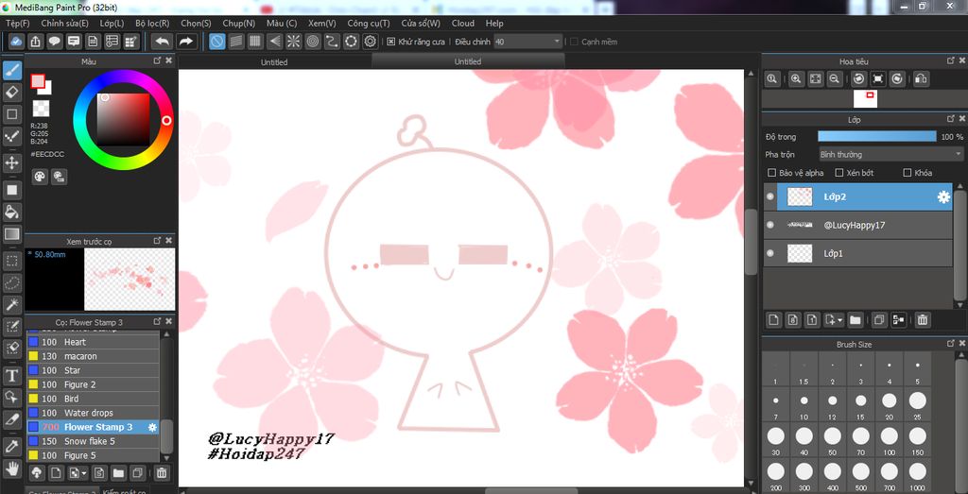This screenshot has height=494, width=968.
Task: Open the Tệp(F) menu
Action: pyautogui.click(x=18, y=23)
